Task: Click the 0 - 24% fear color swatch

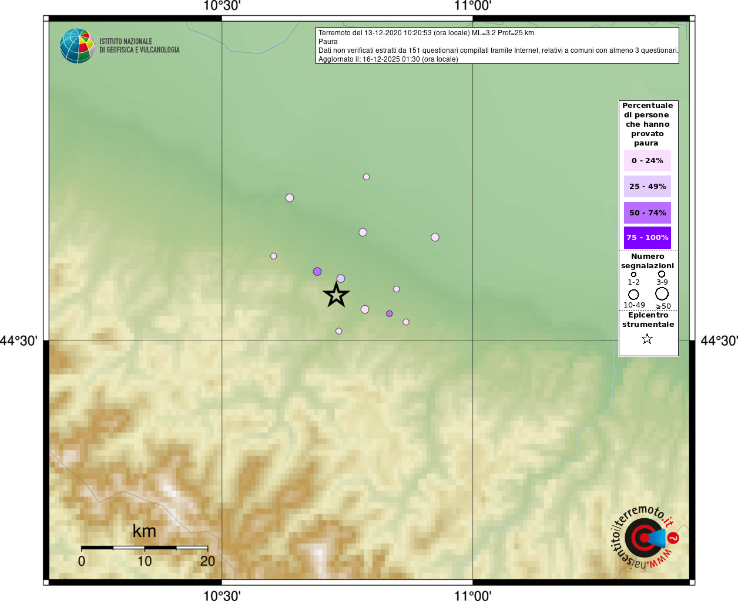Action: [x=648, y=160]
